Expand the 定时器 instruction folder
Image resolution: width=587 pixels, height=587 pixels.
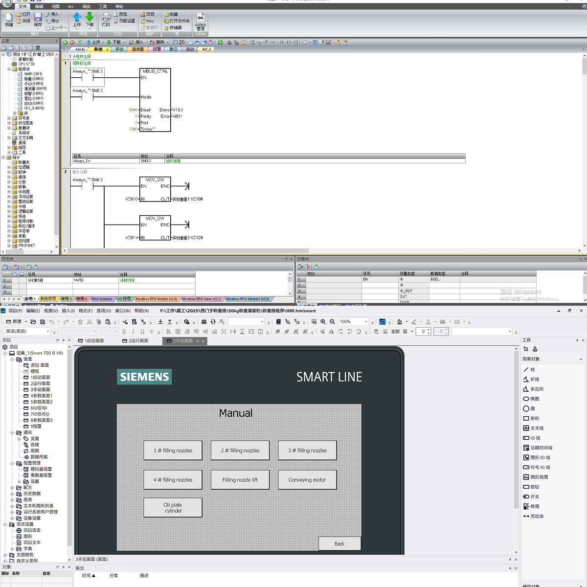coord(9,241)
